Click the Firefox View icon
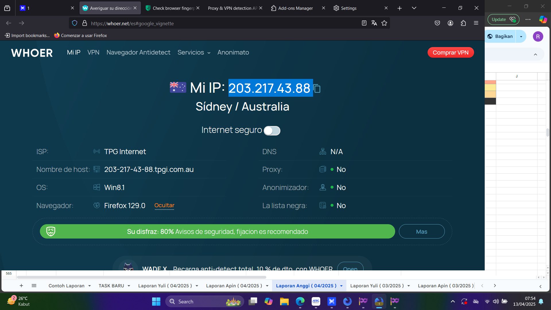 (7, 8)
